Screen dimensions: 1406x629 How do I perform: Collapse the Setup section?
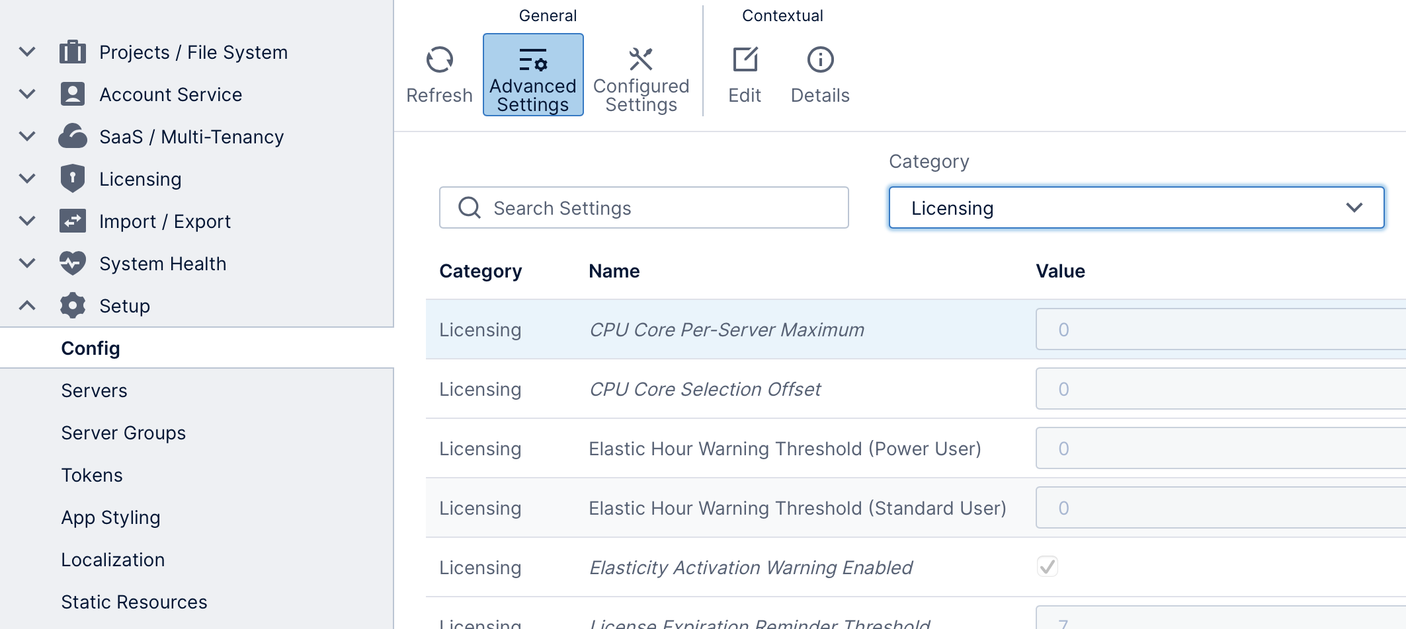point(26,305)
